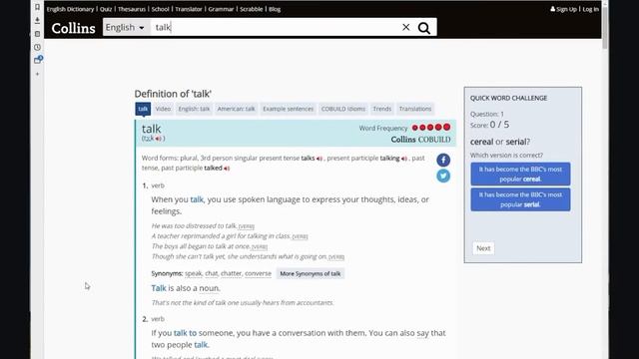Open Translator from the top navigation
Screen dimensions: 639x359
tap(189, 9)
